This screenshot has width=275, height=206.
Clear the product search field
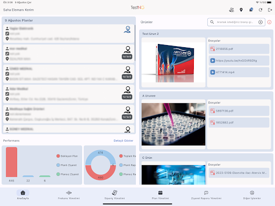[260, 22]
